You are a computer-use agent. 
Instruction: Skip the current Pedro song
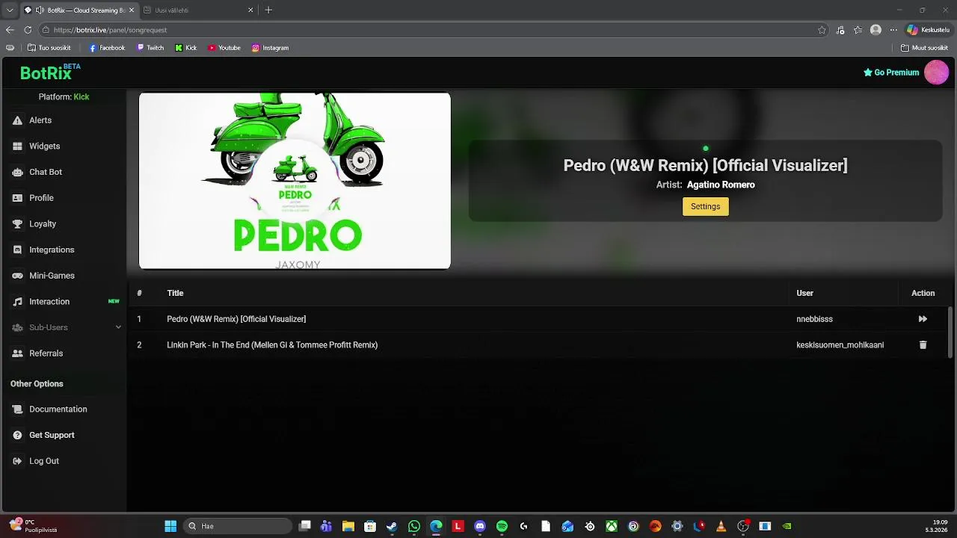click(923, 319)
